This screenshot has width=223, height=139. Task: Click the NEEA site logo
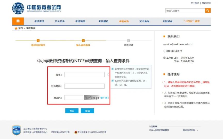point(37,8)
